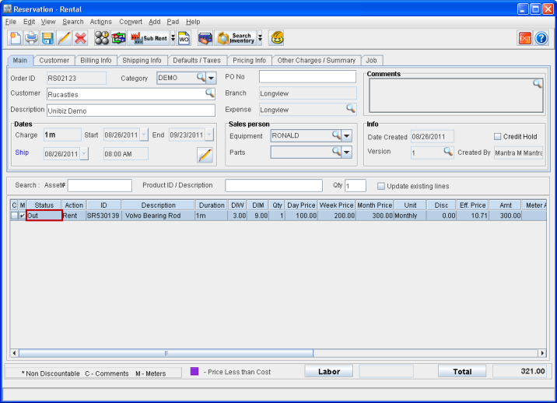The height and width of the screenshot is (403, 557).
Task: Print the reservation
Action: coord(31,38)
